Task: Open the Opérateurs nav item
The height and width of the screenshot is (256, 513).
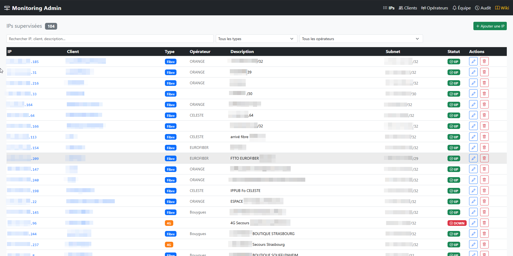Action: coord(435,8)
